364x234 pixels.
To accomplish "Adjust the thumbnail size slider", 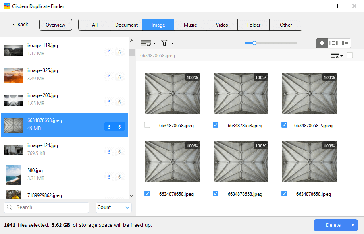I will (254, 43).
